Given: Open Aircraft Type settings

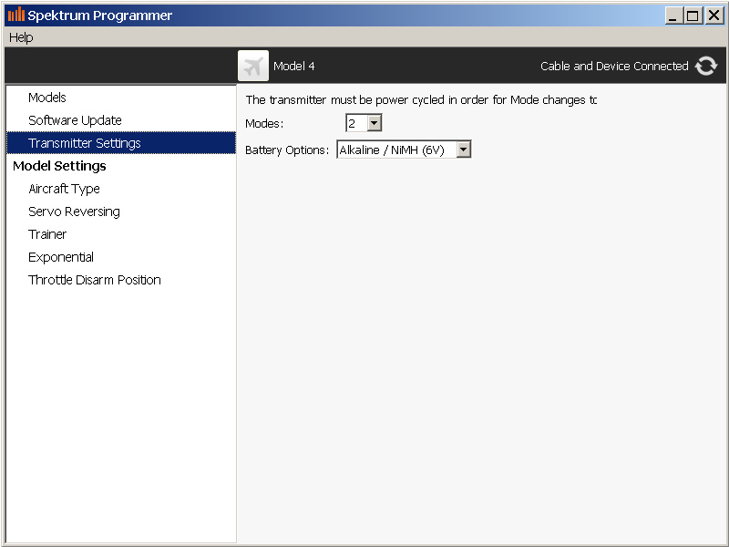Looking at the screenshot, I should 121,189.
